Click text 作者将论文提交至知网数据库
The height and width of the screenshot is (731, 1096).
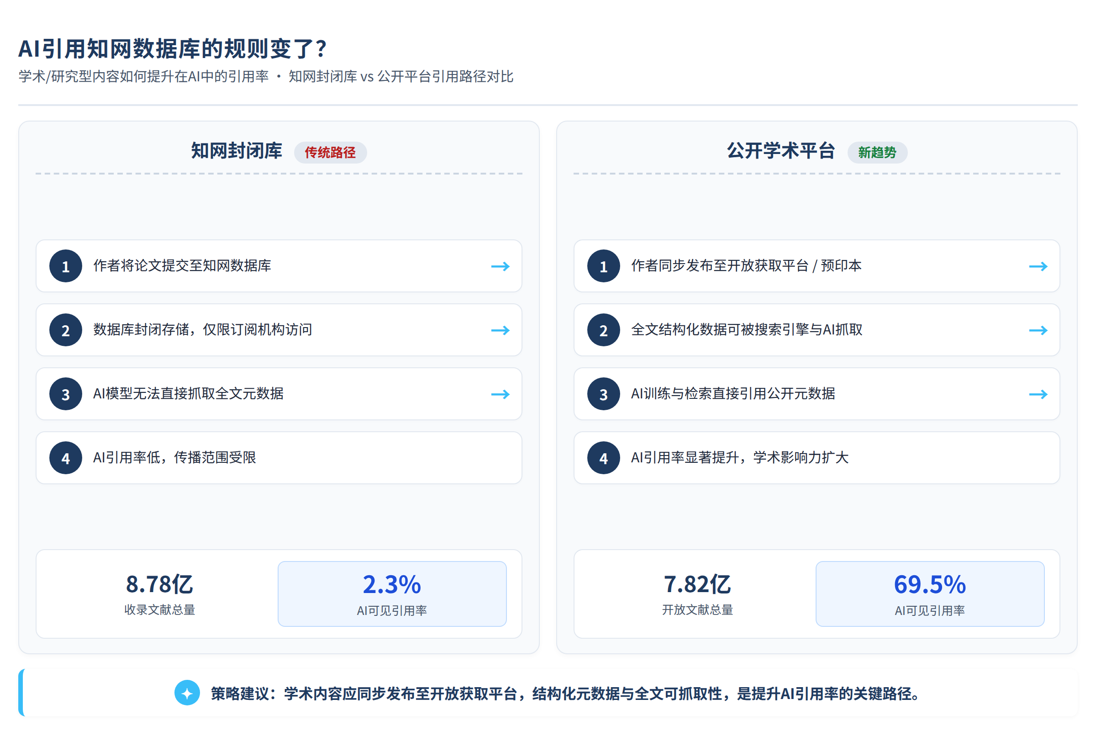click(x=182, y=265)
